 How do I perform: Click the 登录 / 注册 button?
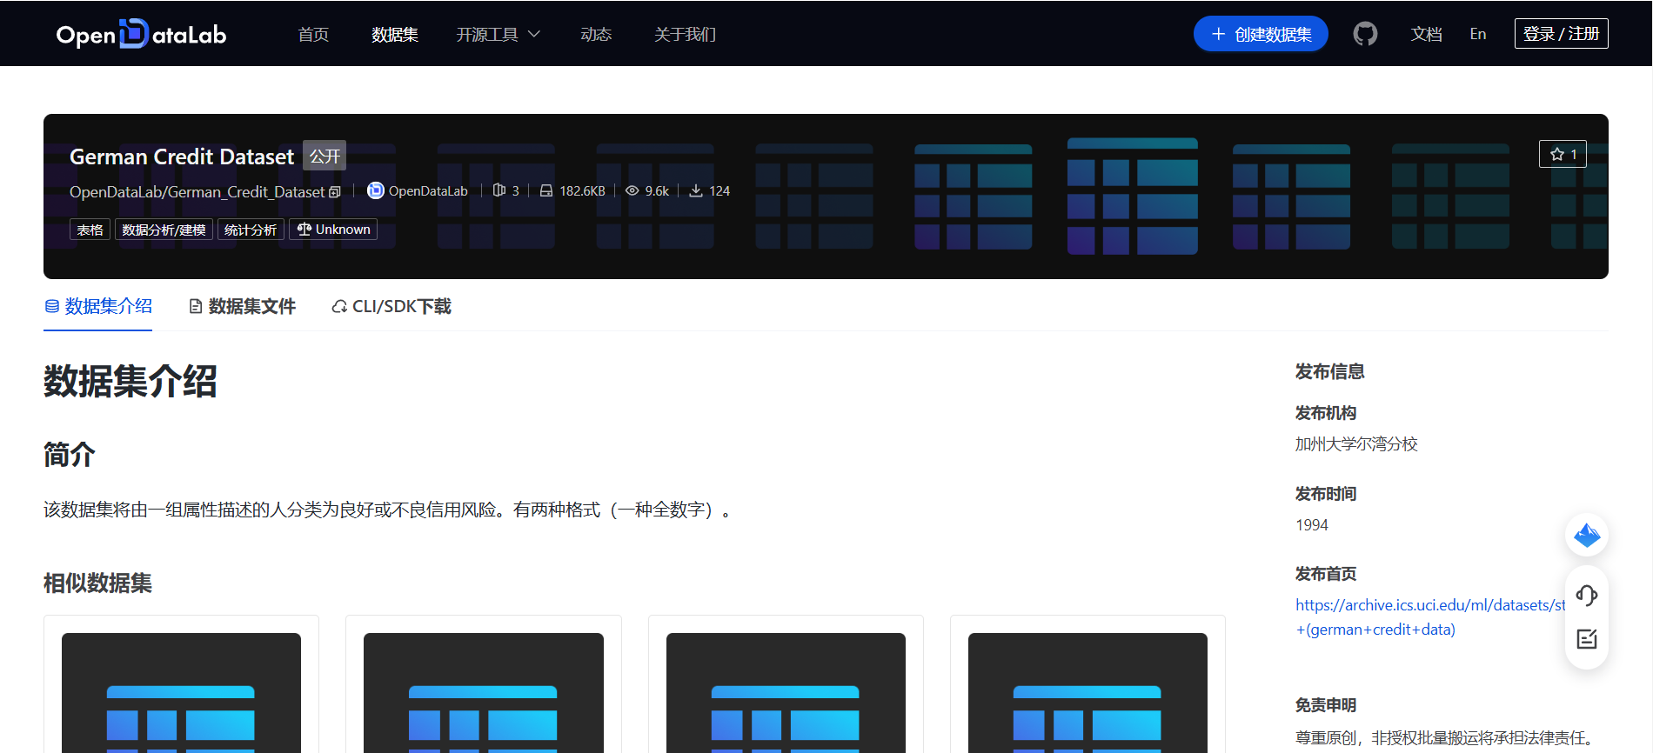pyautogui.click(x=1561, y=34)
